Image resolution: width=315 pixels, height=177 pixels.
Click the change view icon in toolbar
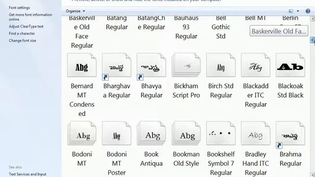291,11
